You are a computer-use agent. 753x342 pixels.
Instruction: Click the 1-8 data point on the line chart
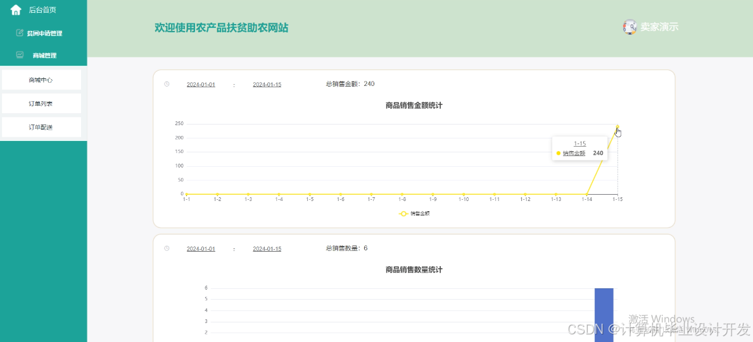[x=402, y=194]
